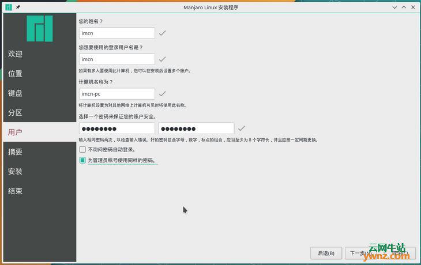
Task: Click the checkmark beside the password fields
Action: point(242,128)
